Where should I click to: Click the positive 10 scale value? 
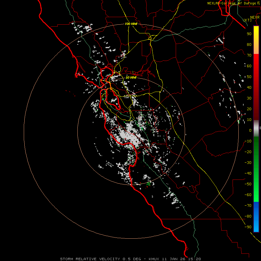(x=249, y=120)
